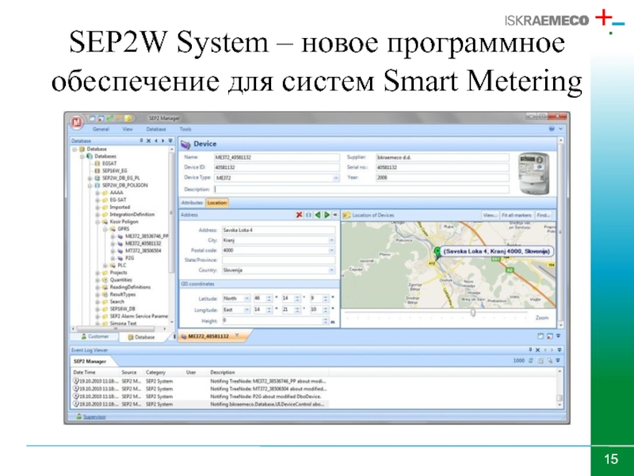
Task: Expand the SEP2W_DB_EG_PL database node
Action: pyautogui.click(x=90, y=178)
